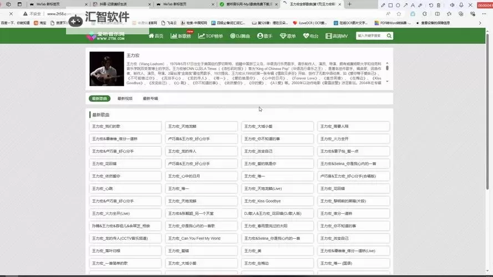Open 新歌榜 new songs chart
The image size is (493, 277).
[x=181, y=36]
